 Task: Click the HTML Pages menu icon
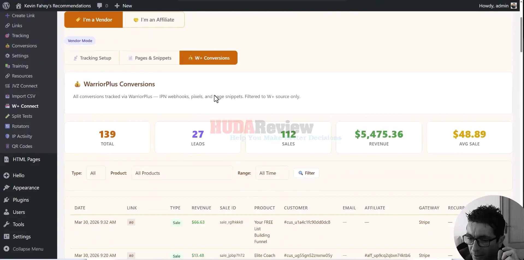[x=7, y=159]
